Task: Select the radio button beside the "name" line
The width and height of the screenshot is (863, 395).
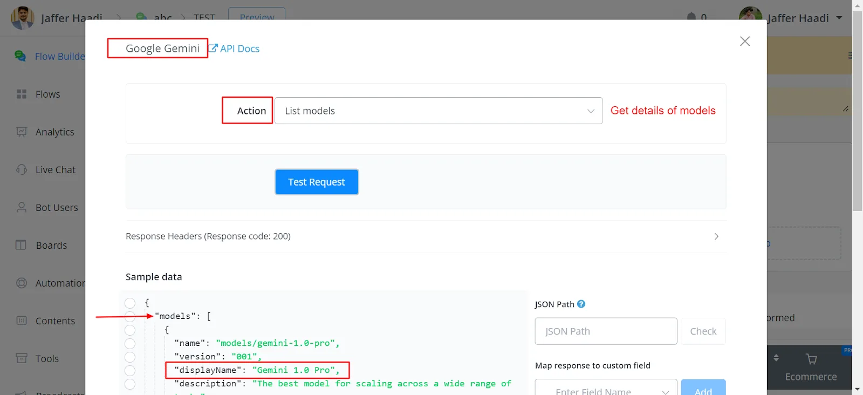Action: [x=130, y=344]
